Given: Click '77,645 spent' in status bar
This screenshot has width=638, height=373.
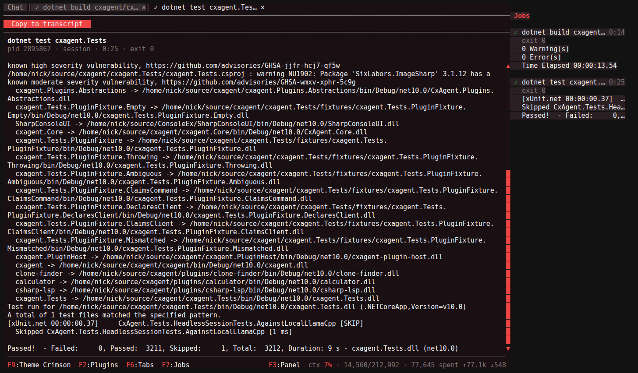Looking at the screenshot, I should pyautogui.click(x=435, y=365).
